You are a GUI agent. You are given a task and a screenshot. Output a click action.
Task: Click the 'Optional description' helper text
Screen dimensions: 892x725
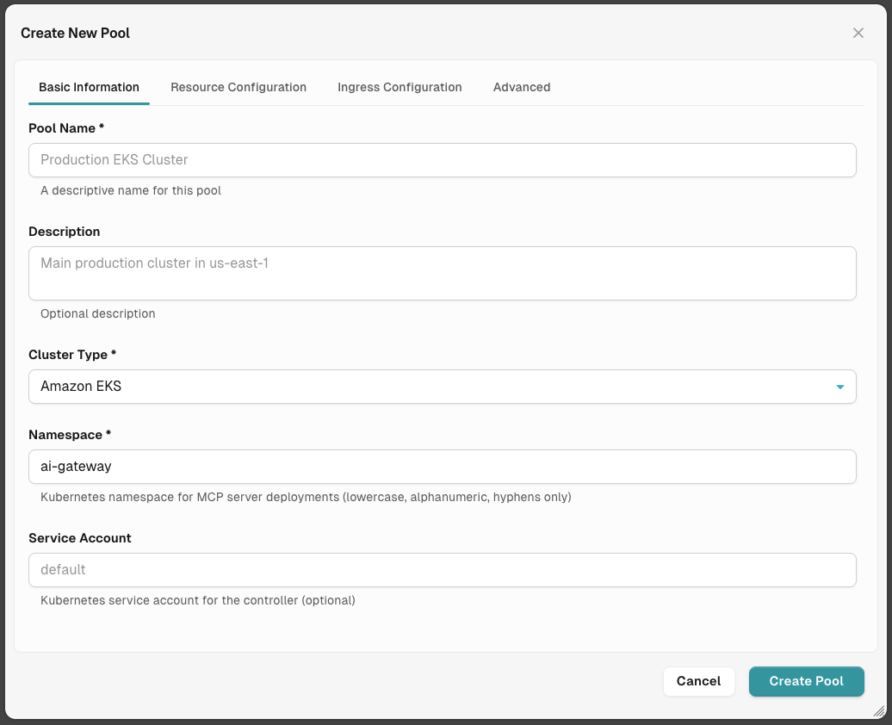(97, 313)
